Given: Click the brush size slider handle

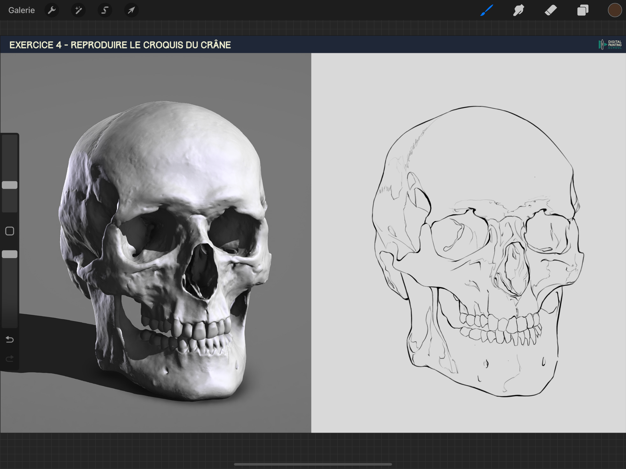Looking at the screenshot, I should click(10, 185).
